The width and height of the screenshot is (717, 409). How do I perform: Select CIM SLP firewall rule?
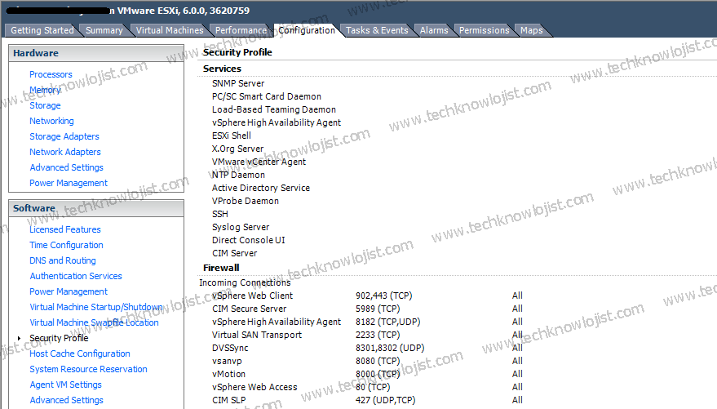pyautogui.click(x=228, y=400)
